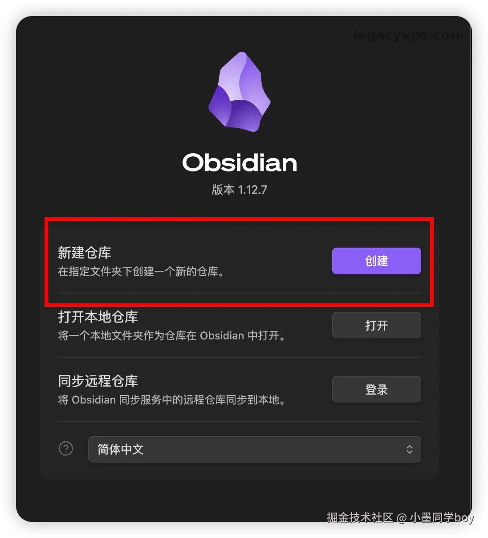Click the 掘金技术社区 watermark at bottom
Screen dimensions: 488x538
coord(360,518)
